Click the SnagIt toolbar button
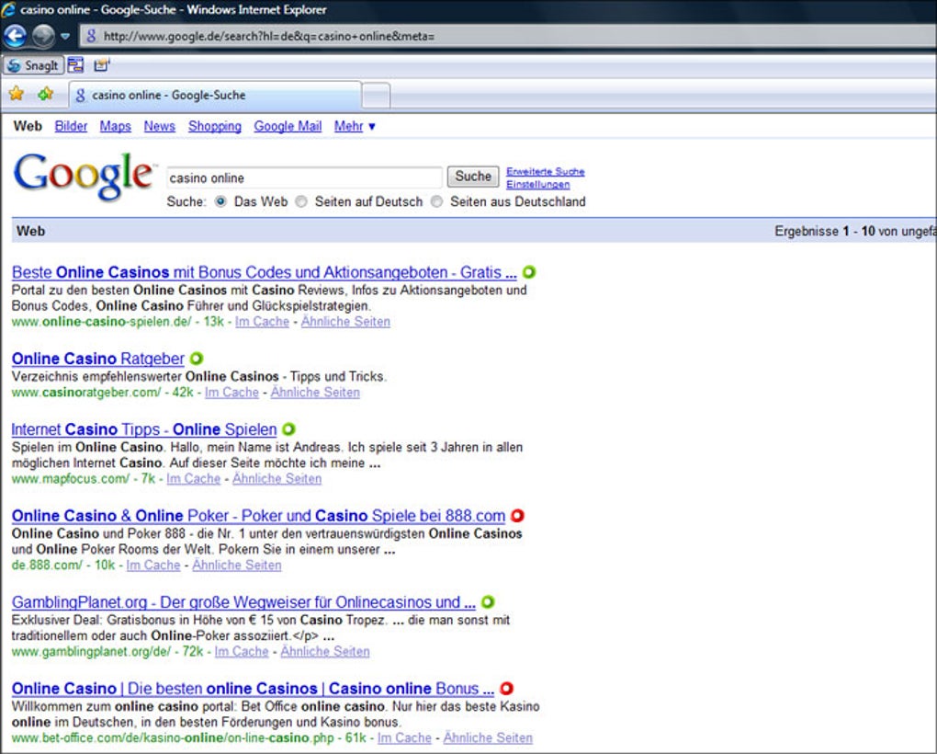The height and width of the screenshot is (754, 937). pyautogui.click(x=33, y=65)
